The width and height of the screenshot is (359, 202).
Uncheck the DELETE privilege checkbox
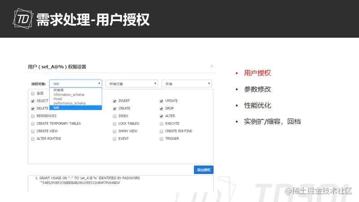tap(33, 109)
